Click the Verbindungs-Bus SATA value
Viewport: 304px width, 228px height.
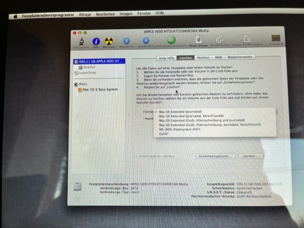point(134,188)
